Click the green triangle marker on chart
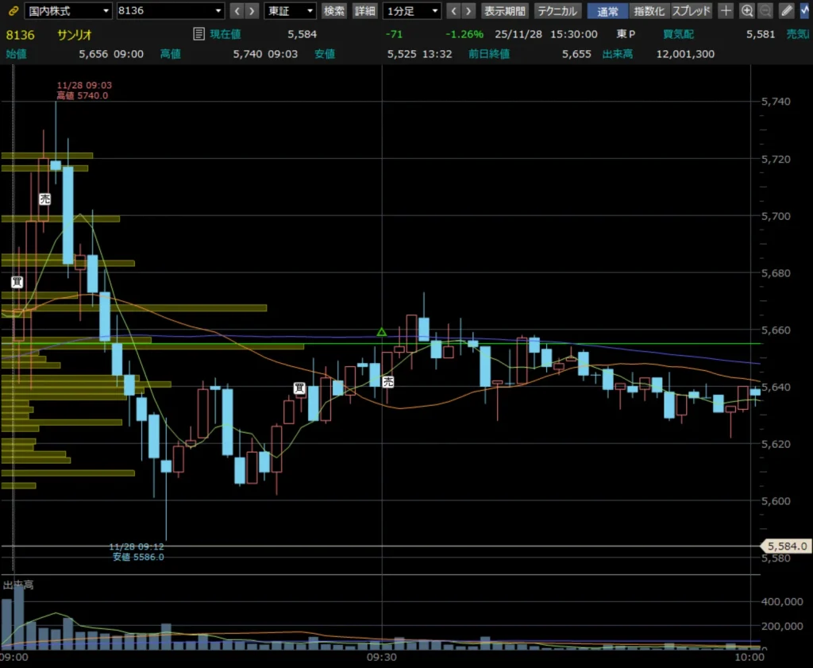Screen dimensions: 813x668 (382, 331)
